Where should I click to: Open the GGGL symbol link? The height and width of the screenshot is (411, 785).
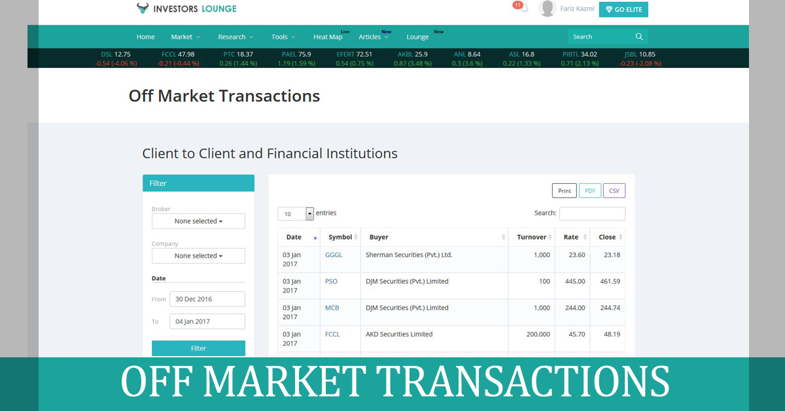click(334, 255)
